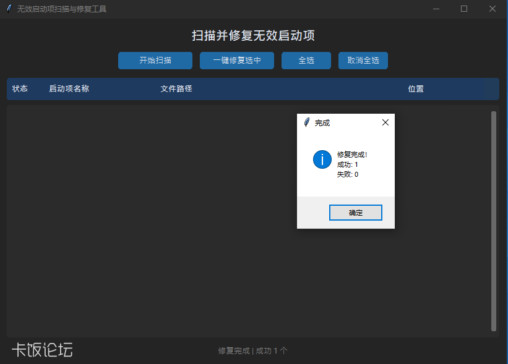The width and height of the screenshot is (508, 364).
Task: Click the 失败: 0 line in the dialog
Action: [x=348, y=174]
